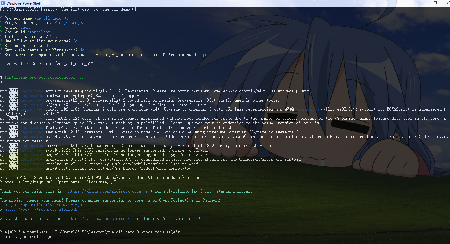Screen dimensions: 450x244
Task: Click the Nightwatch e2e tests answer No
Action: [x=82, y=50]
